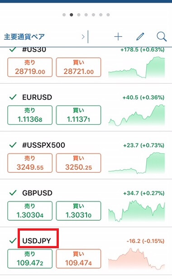This screenshot has height=279, width=172.
Task: Tap GBPUSD 売り 1.30304 button
Action: 30,211
